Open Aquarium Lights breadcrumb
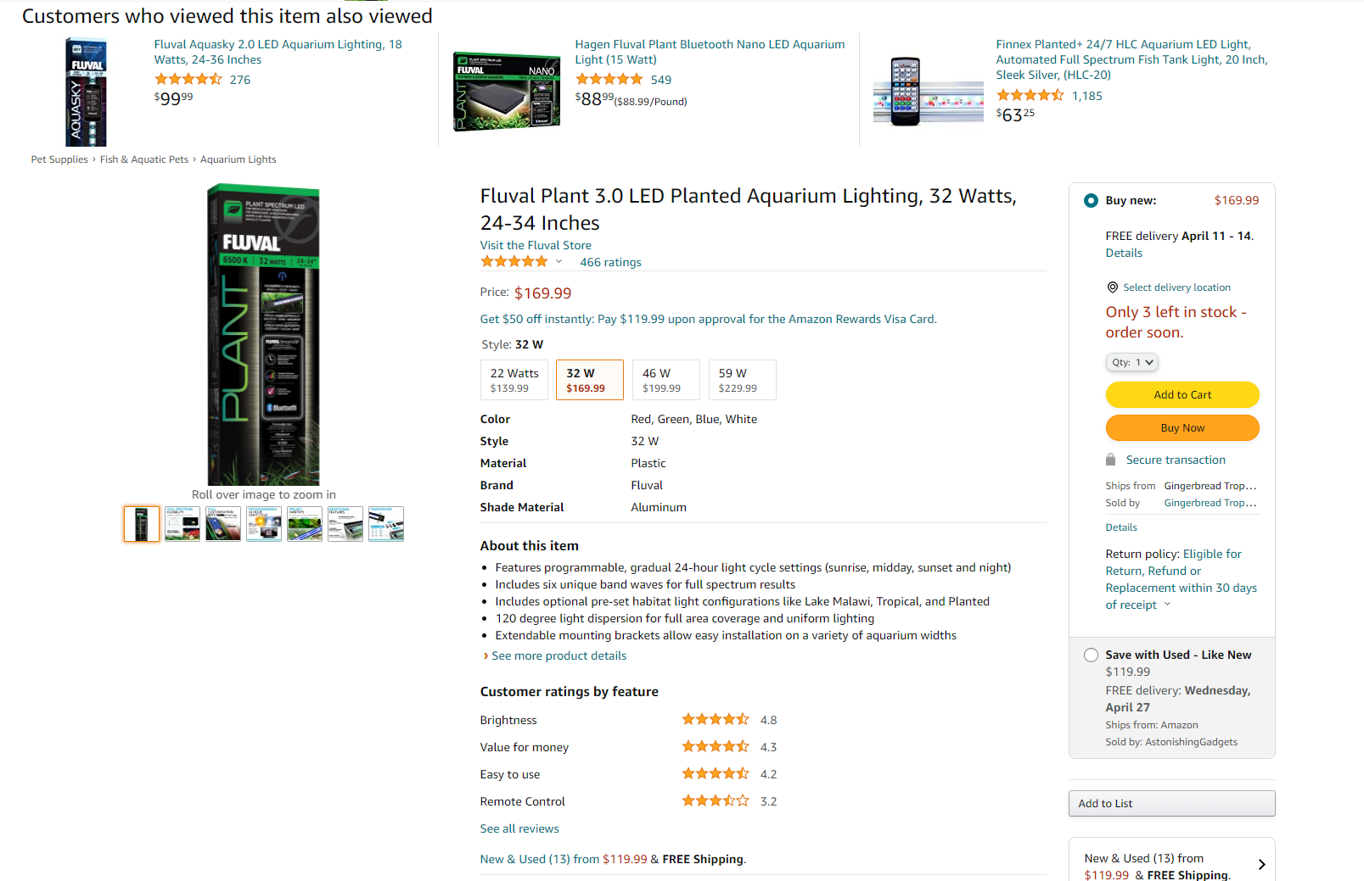Screen dimensions: 1364x881 click(239, 159)
